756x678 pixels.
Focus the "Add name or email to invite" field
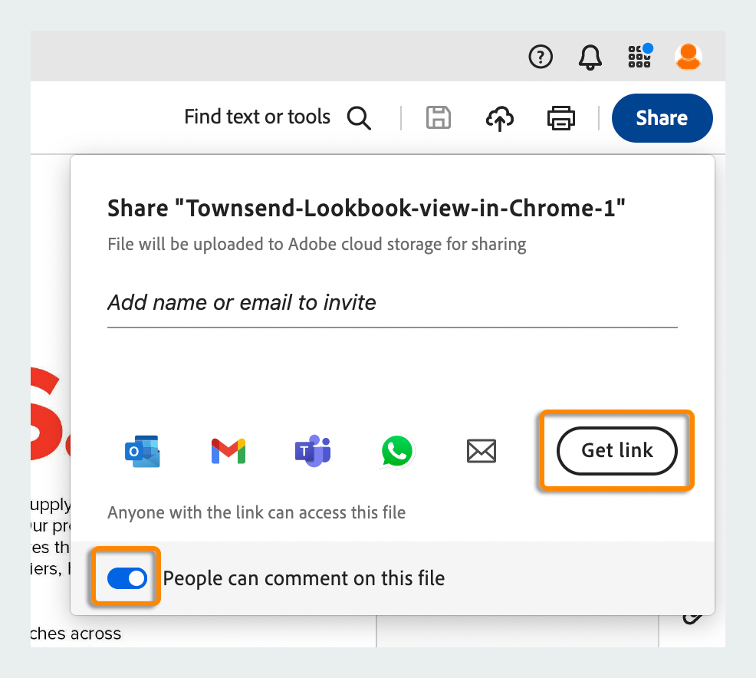tap(392, 303)
